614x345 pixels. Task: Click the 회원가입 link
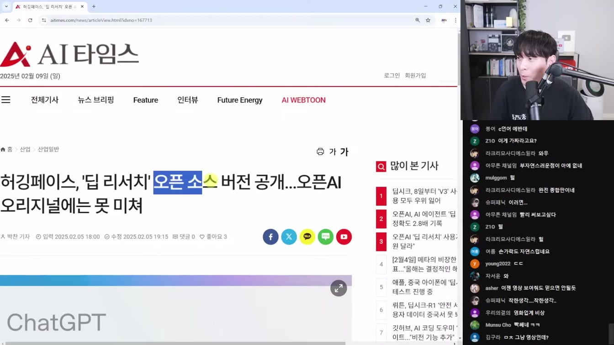(415, 75)
